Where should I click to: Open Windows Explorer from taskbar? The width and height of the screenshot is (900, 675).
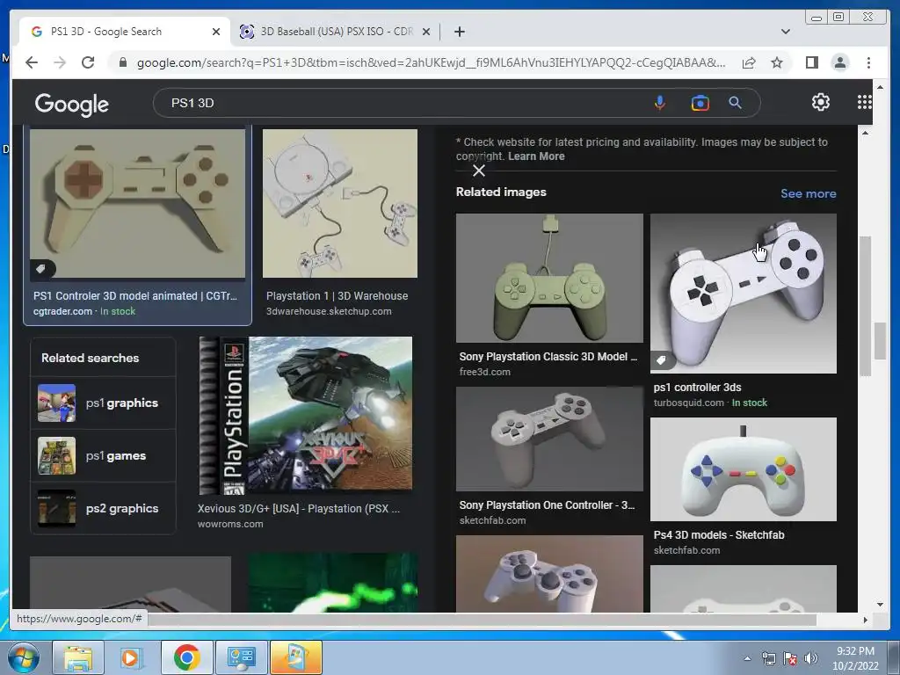coord(77,657)
